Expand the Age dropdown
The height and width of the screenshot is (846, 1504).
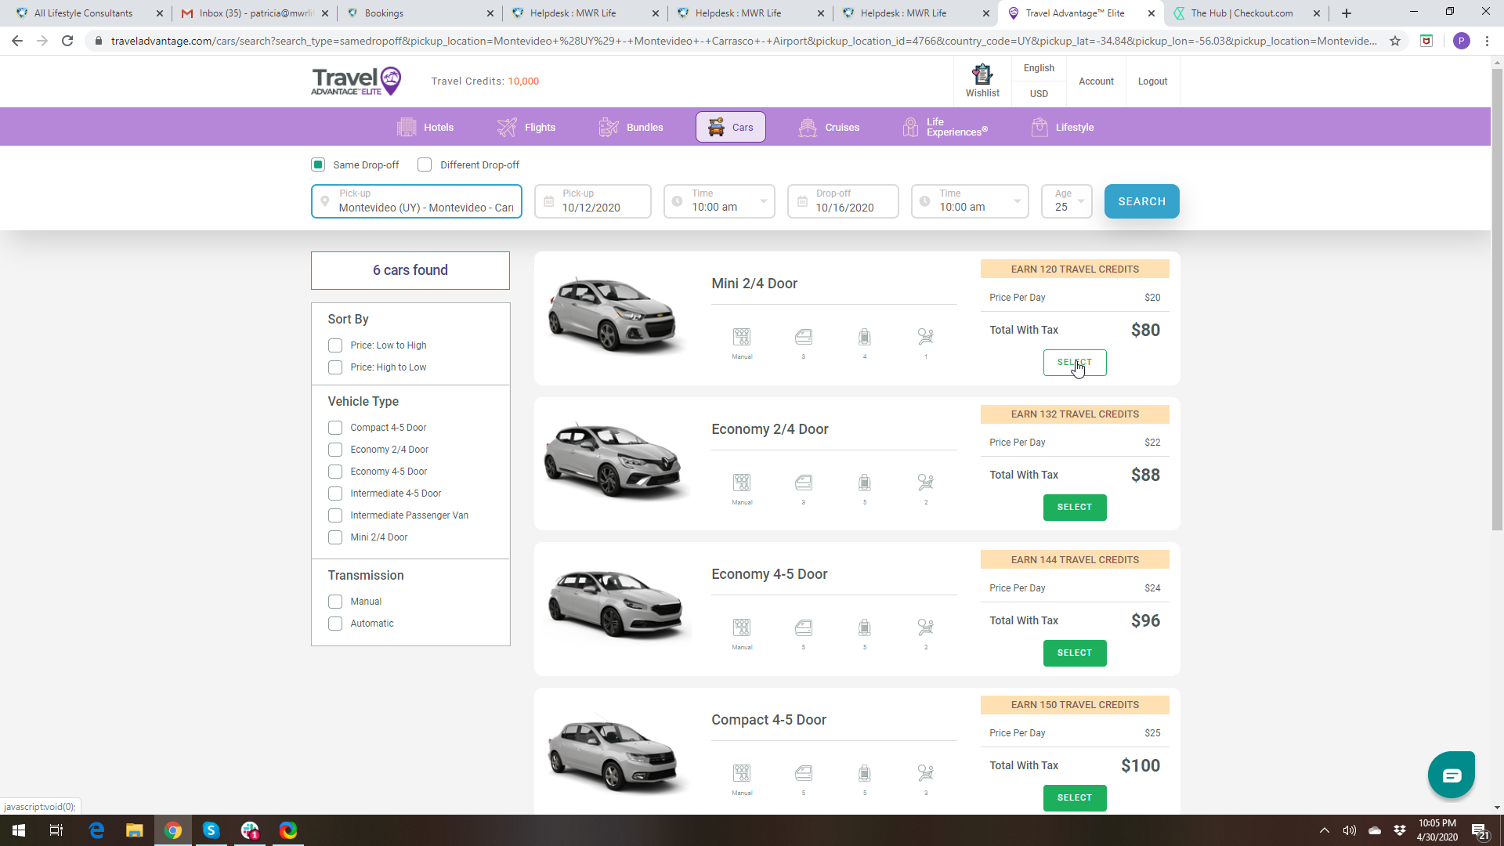(1067, 201)
